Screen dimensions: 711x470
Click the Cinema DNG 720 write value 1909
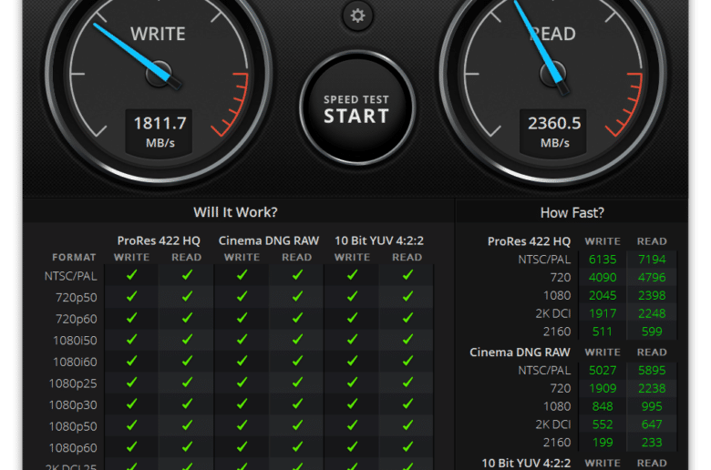[603, 388]
